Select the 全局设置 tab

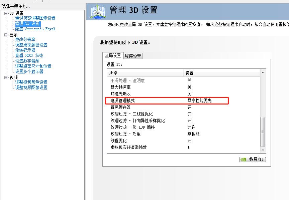point(113,56)
